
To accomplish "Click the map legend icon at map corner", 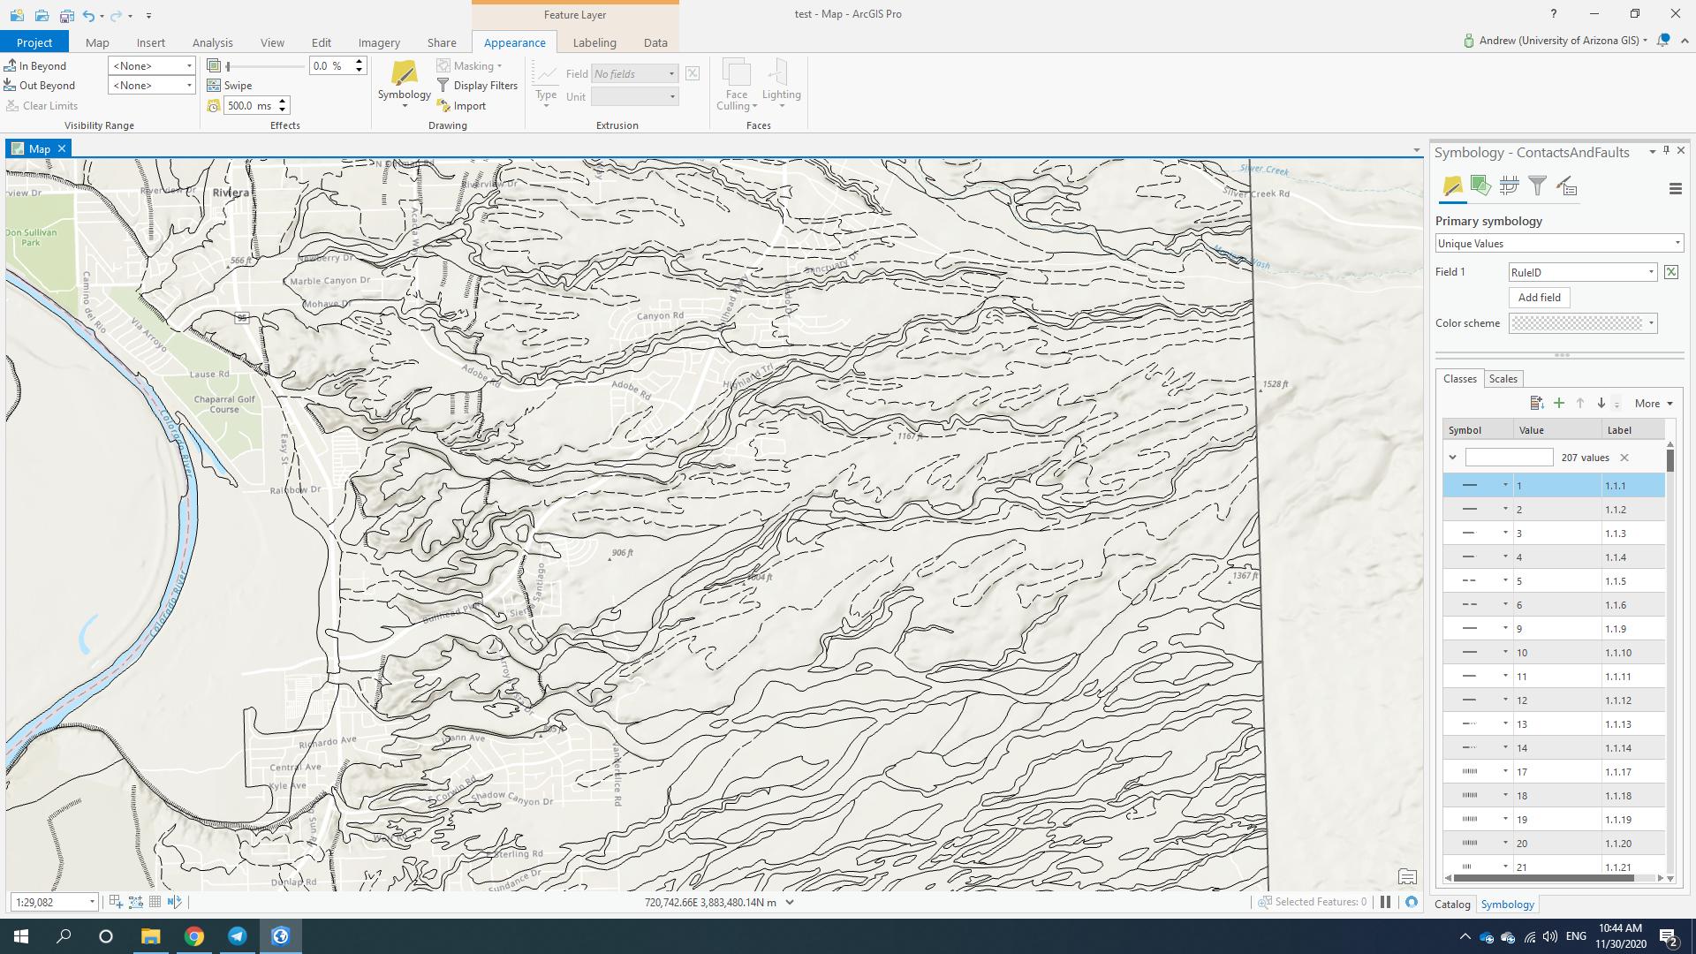I will click(1407, 877).
